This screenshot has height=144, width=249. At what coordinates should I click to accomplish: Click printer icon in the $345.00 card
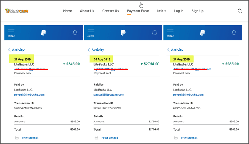[17, 138]
